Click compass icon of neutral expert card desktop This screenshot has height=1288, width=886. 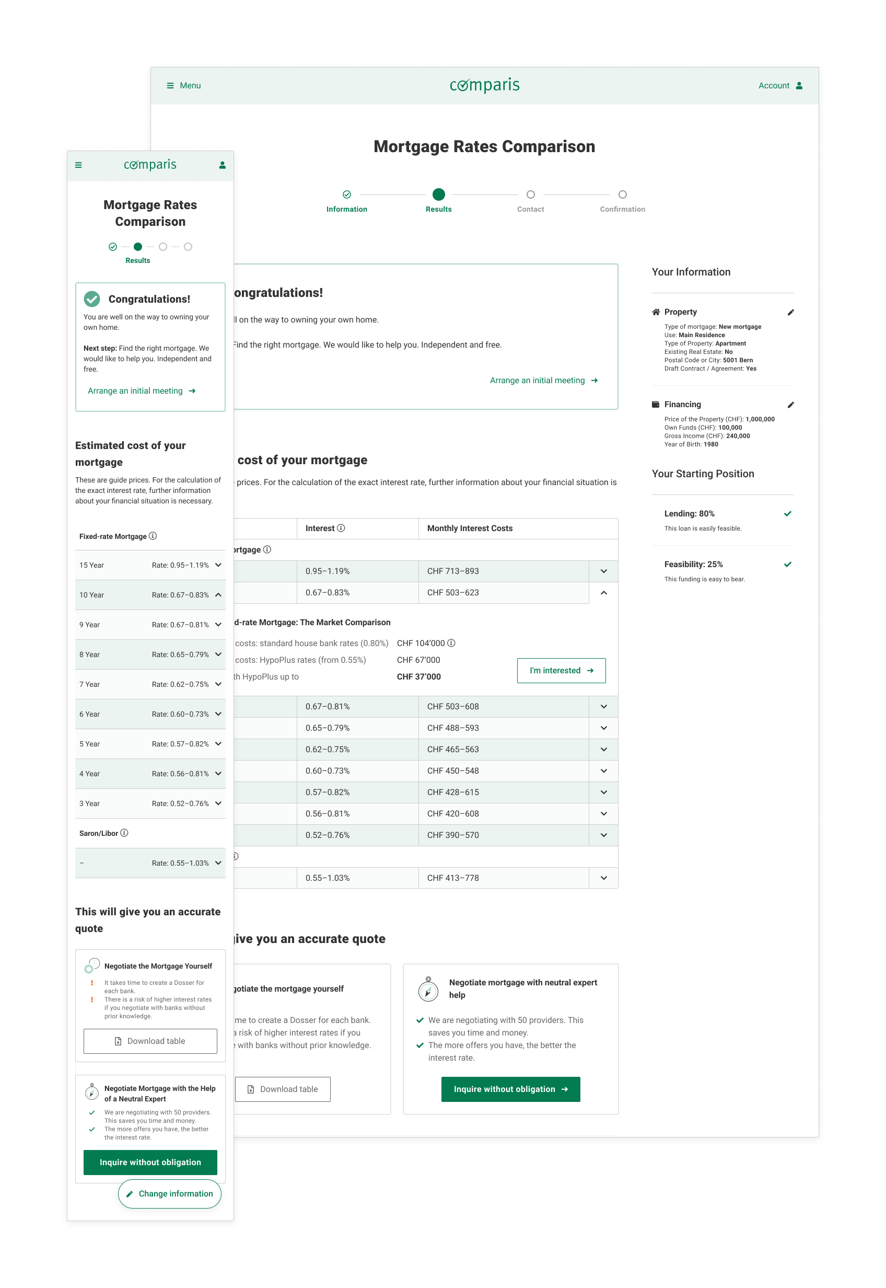428,989
